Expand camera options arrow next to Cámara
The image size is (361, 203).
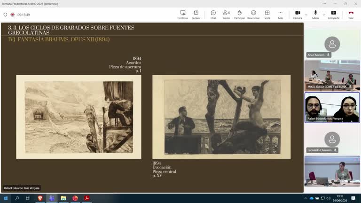306,15
